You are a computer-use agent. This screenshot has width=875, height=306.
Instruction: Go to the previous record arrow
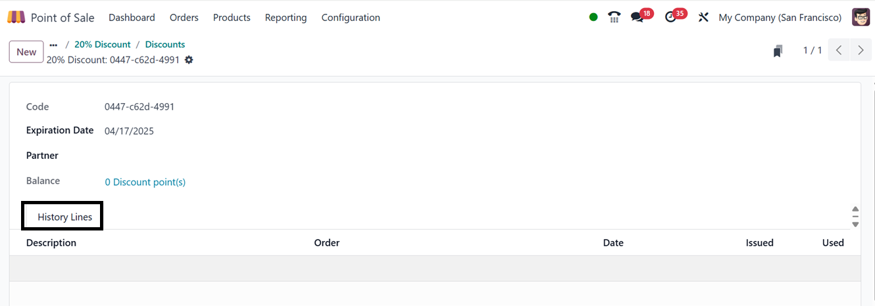839,51
